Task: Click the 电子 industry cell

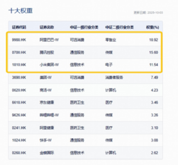Action: [x=109, y=65]
